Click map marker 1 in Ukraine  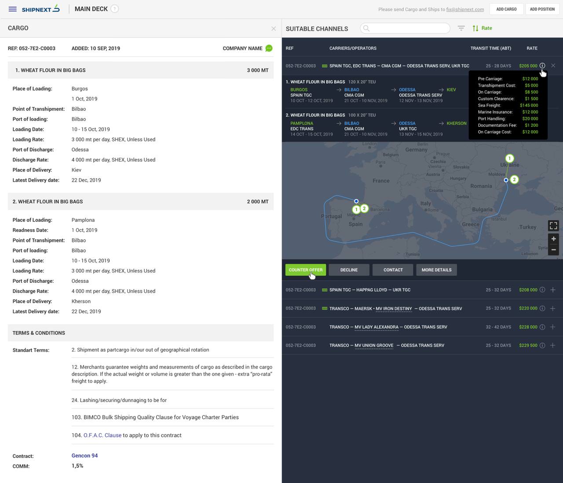point(509,158)
